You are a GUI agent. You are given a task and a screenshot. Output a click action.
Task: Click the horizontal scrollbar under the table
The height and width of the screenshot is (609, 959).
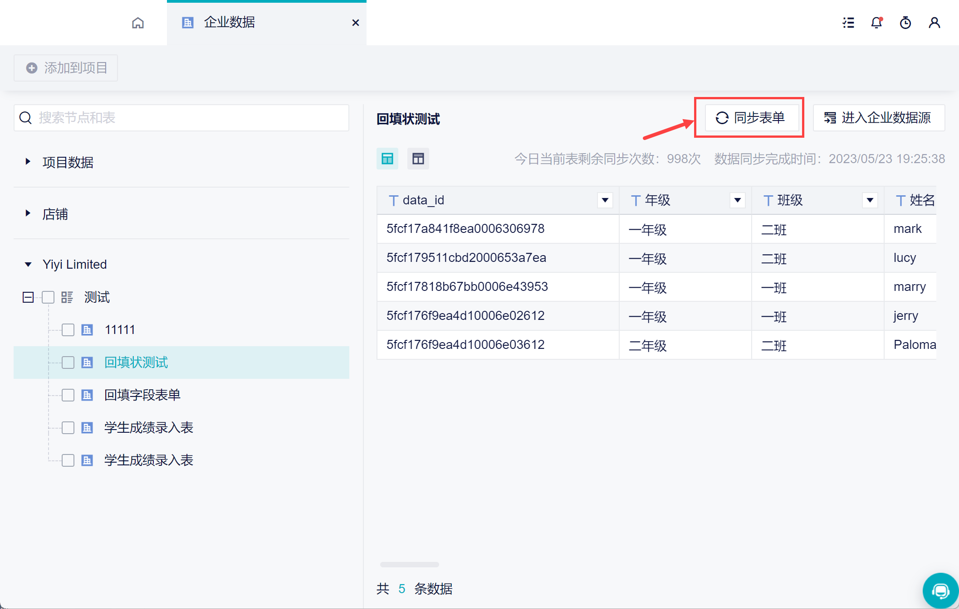click(x=409, y=565)
